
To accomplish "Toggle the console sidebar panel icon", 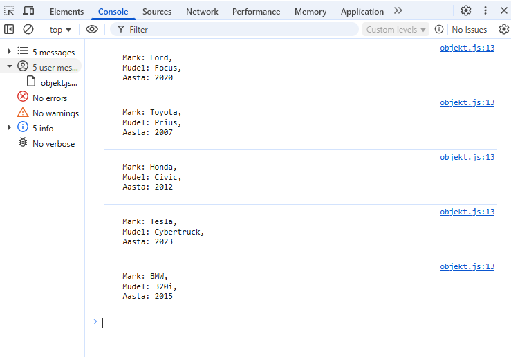I will [9, 29].
